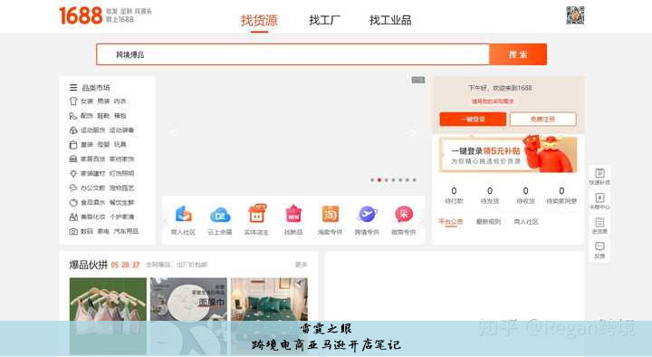Click the children and toys category icon
This screenshot has height=357, width=652.
[73, 144]
